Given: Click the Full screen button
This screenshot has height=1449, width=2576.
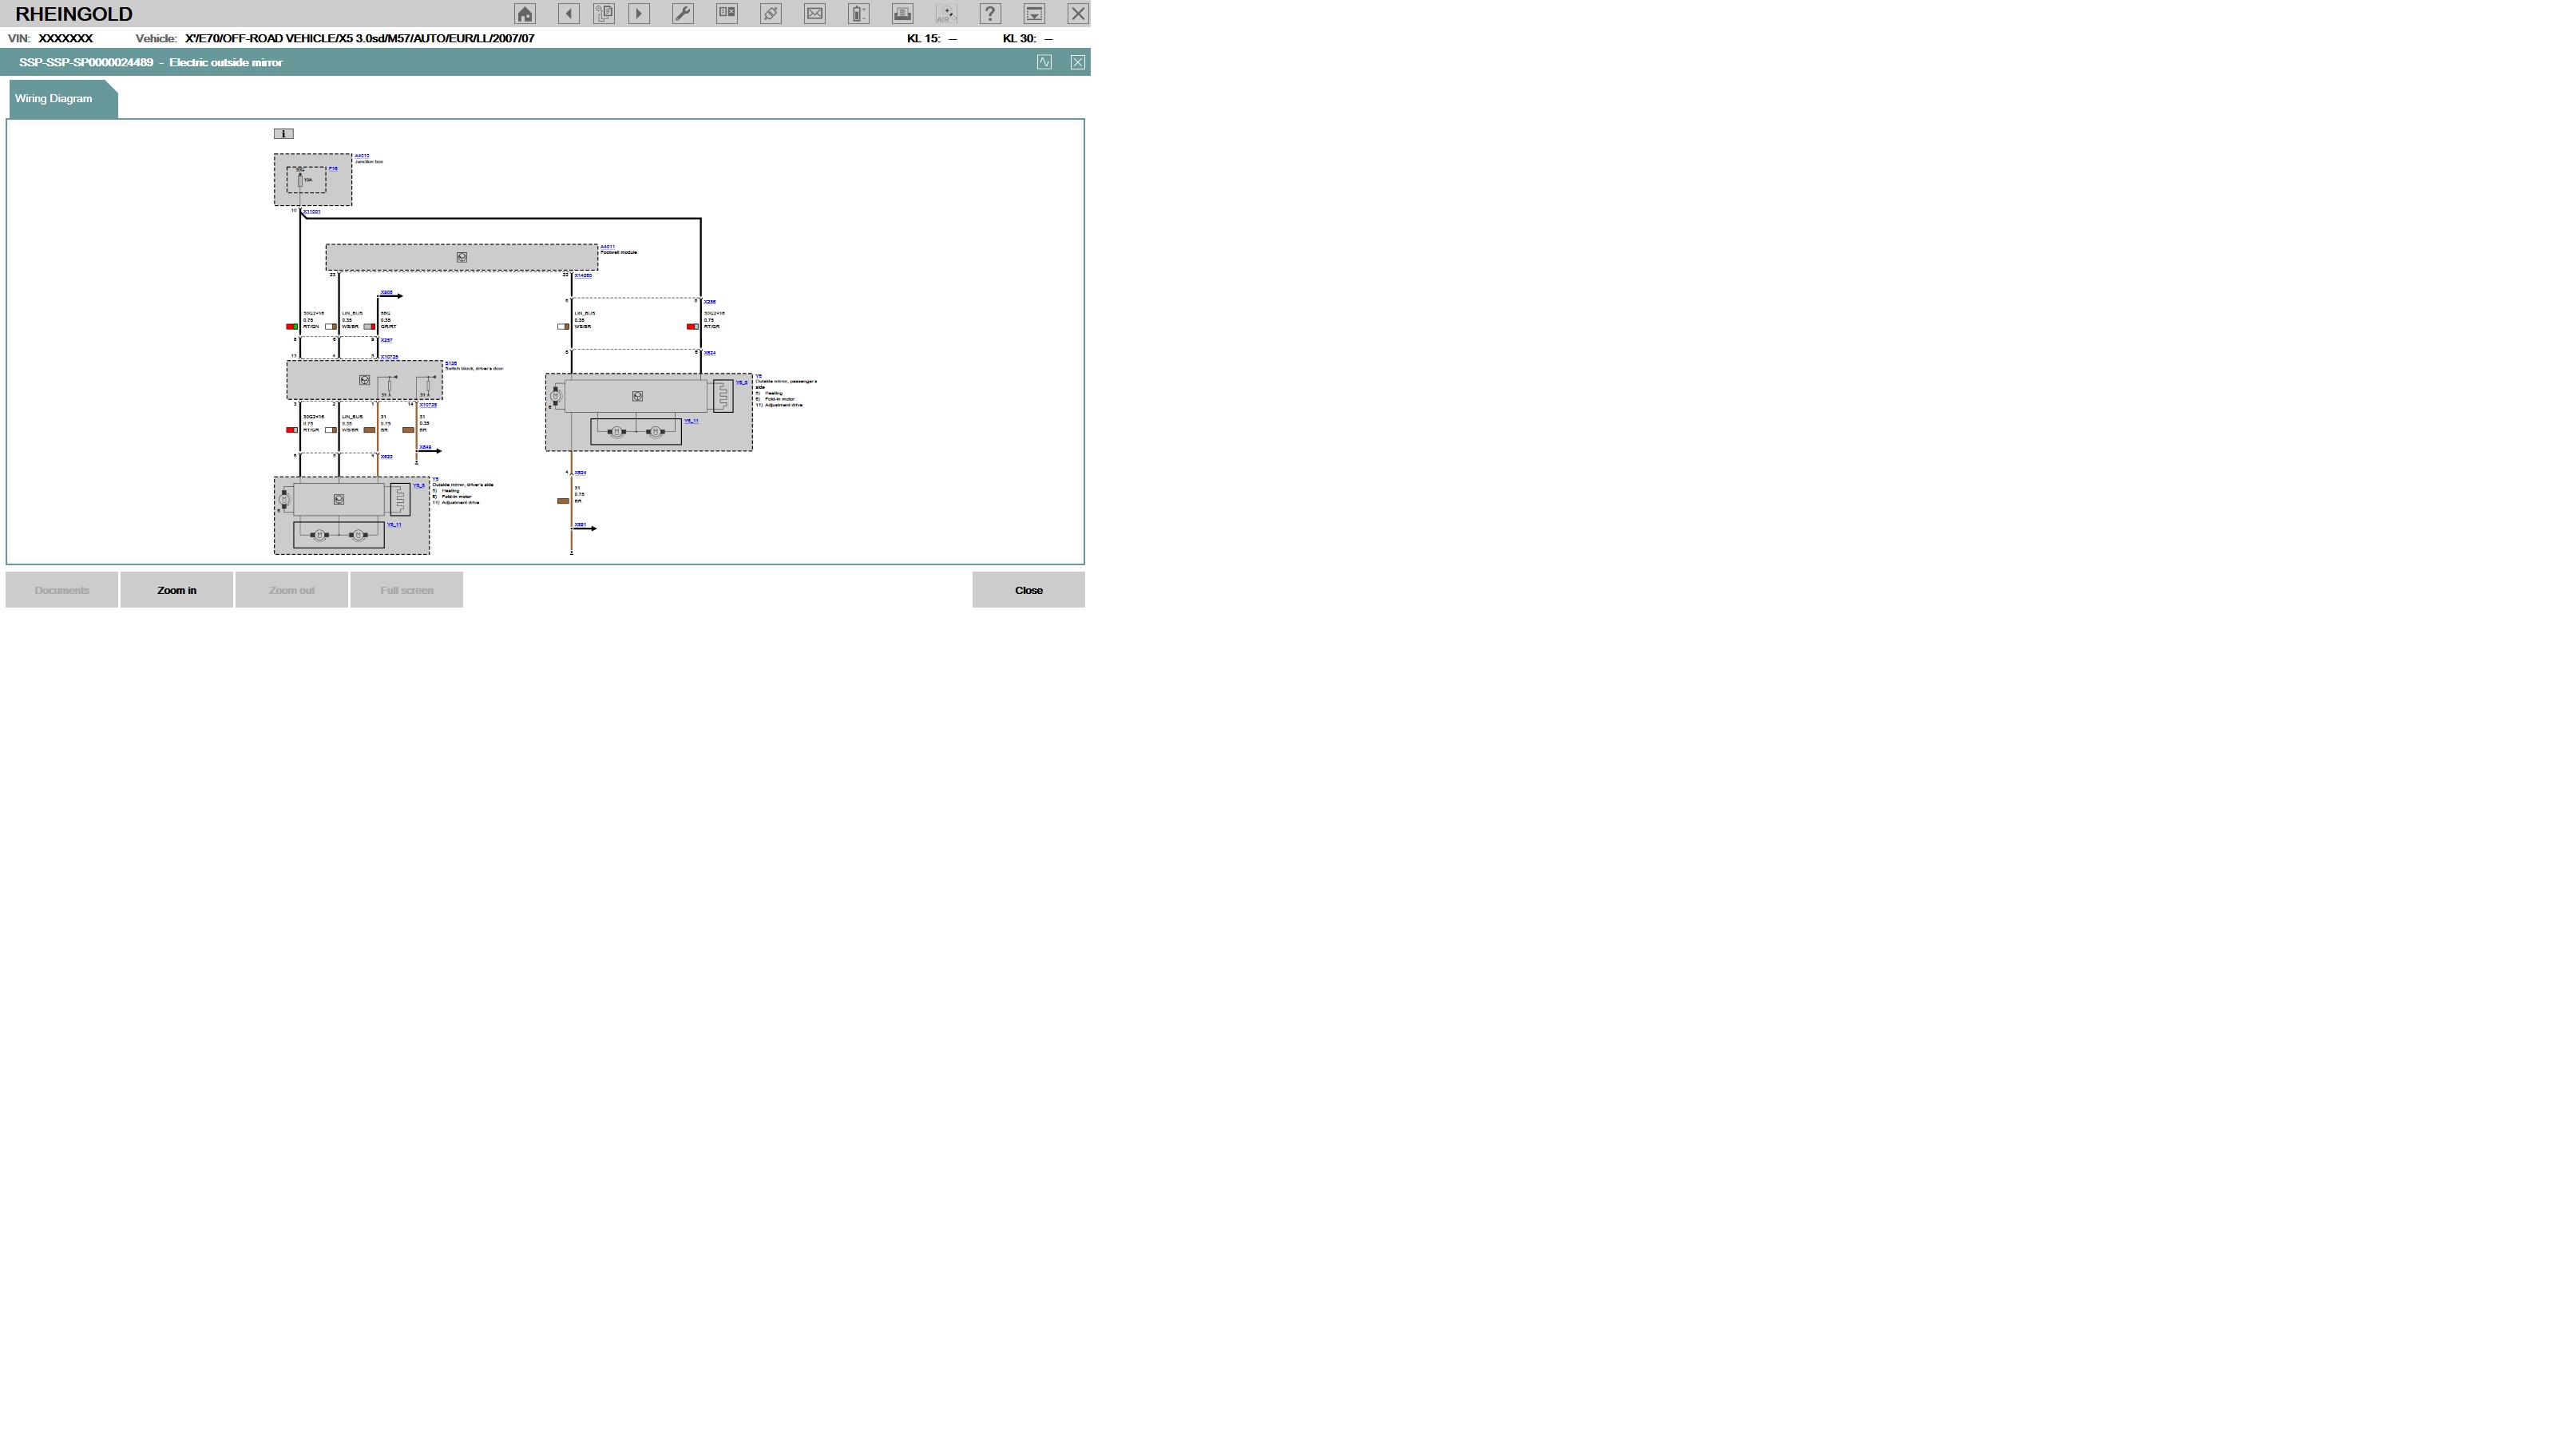Looking at the screenshot, I should click(x=407, y=590).
